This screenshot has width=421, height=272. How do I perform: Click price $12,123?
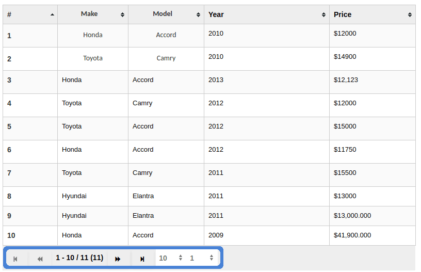pyautogui.click(x=346, y=80)
